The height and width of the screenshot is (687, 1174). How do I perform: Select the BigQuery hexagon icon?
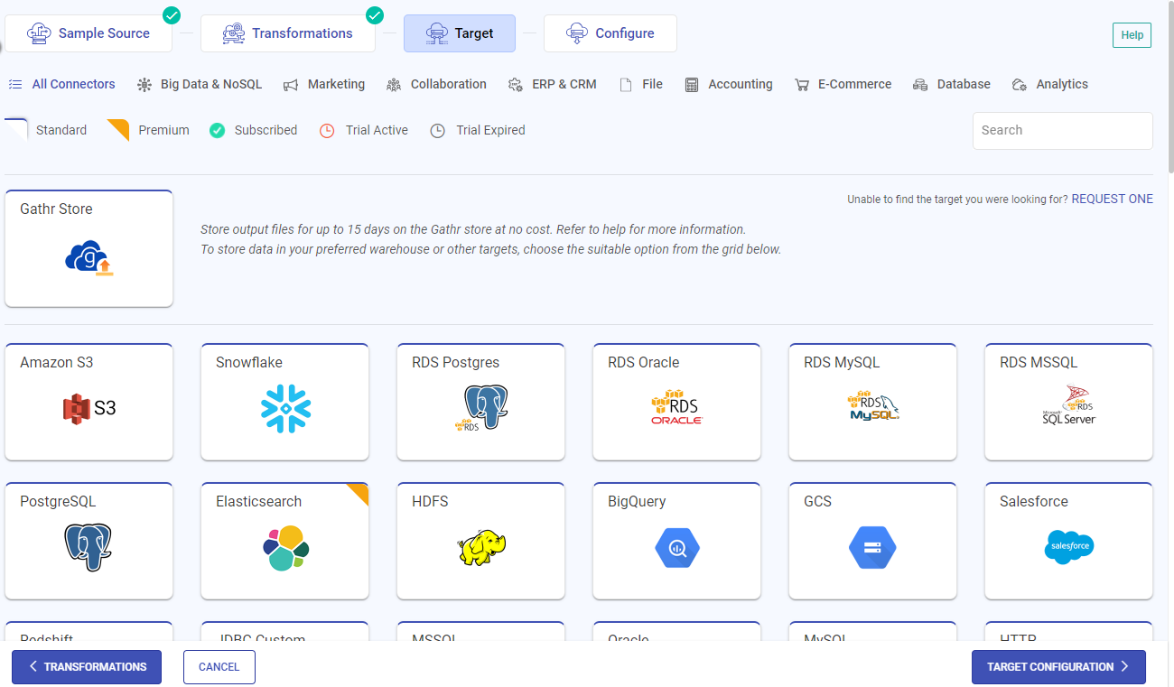click(677, 547)
